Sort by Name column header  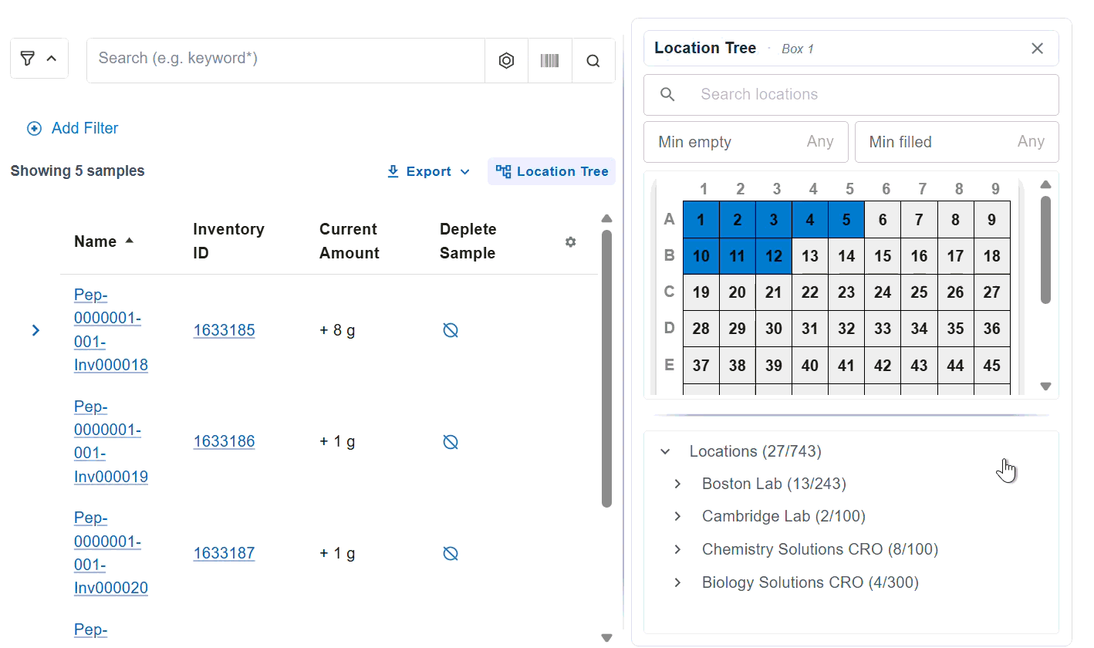[x=103, y=241]
